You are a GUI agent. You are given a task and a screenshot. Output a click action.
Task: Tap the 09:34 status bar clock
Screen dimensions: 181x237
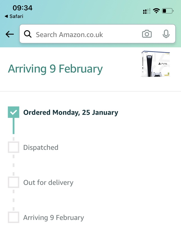pyautogui.click(x=22, y=8)
